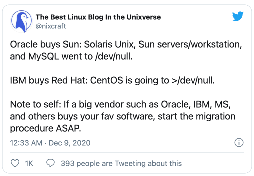Click the display name 'The Best Linux Blog In the Unixverse'
The image size is (254, 176).
coord(98,17)
